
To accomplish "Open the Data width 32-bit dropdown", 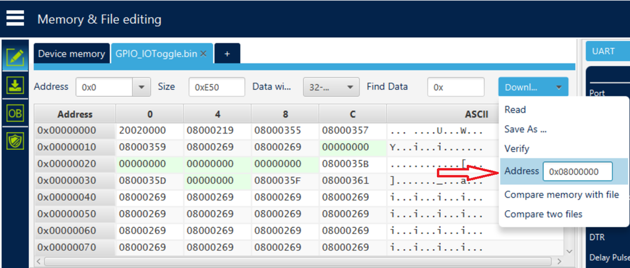I will [x=330, y=87].
